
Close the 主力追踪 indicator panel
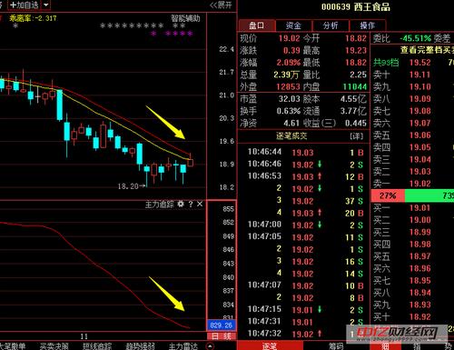[200, 204]
